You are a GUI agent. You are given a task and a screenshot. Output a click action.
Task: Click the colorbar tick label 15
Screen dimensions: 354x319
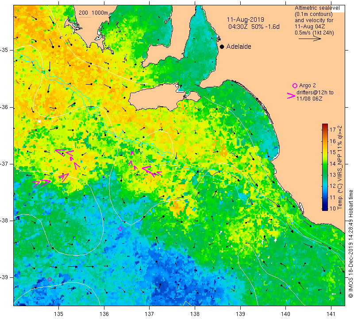[333, 152]
